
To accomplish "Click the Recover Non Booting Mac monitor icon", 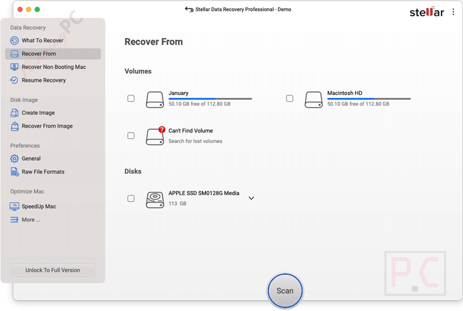I will pos(14,67).
